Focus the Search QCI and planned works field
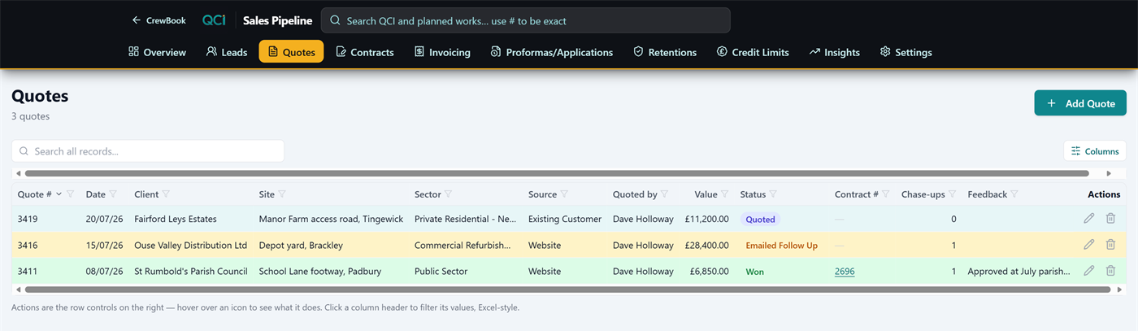 (x=526, y=20)
